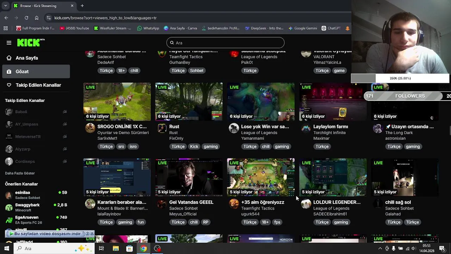The height and width of the screenshot is (254, 451).
Task: Open a new browser tab
Action: coord(82,6)
